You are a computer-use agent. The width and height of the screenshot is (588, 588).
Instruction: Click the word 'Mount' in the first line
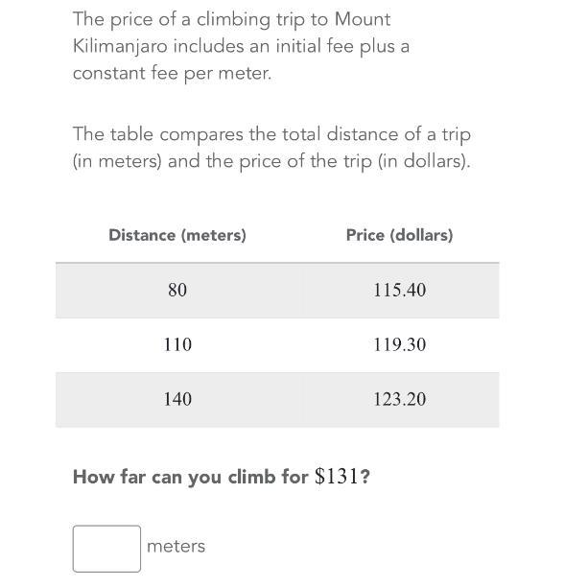[363, 19]
